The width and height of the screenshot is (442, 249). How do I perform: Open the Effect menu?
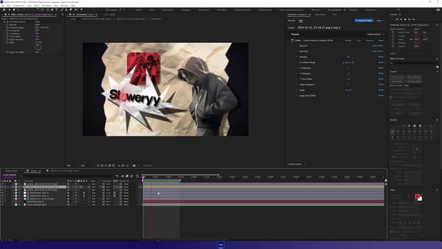(37, 6)
